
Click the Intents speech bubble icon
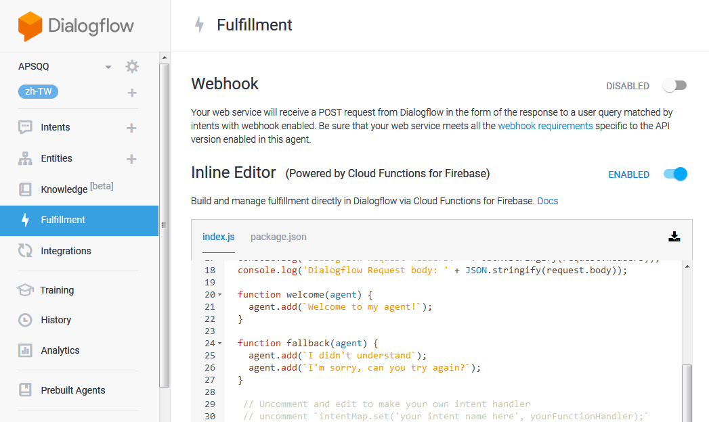[x=25, y=127]
